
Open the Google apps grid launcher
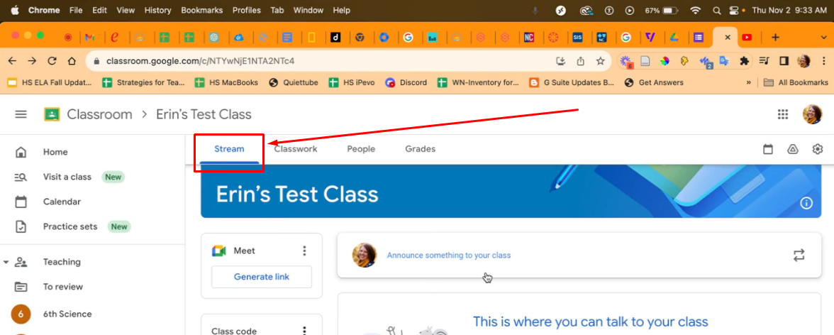[782, 114]
